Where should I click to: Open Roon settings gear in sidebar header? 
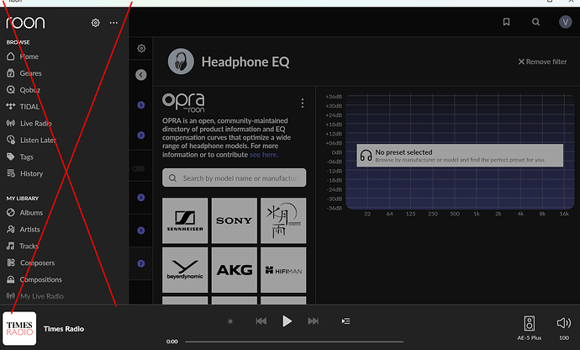click(x=96, y=23)
